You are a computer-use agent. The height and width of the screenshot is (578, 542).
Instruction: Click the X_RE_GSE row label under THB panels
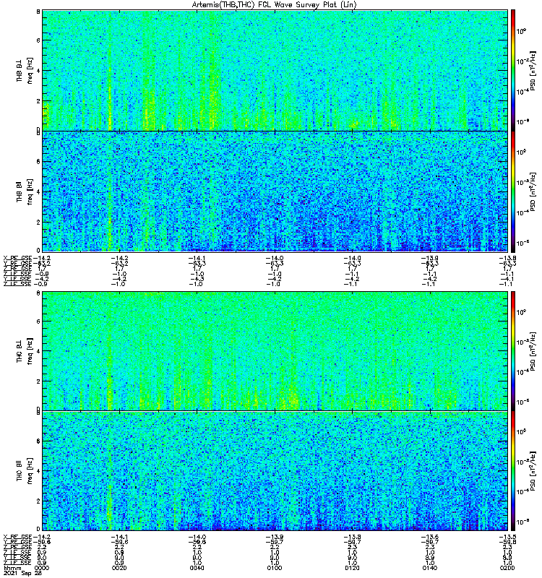point(17,259)
